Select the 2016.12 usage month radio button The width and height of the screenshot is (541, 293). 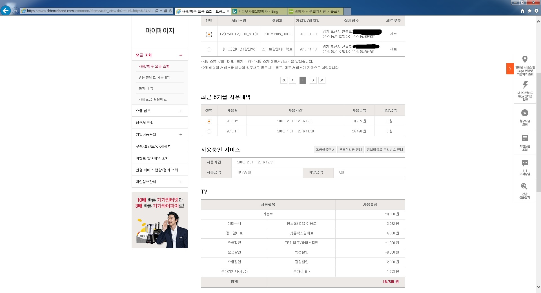[x=209, y=121]
